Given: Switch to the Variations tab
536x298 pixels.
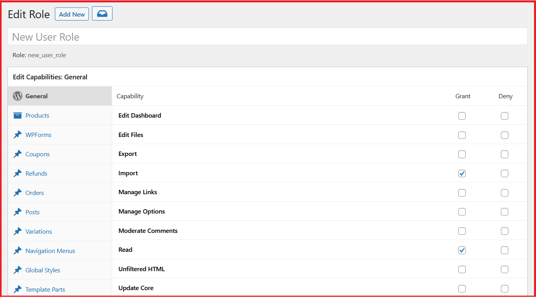Looking at the screenshot, I should 60,231.
